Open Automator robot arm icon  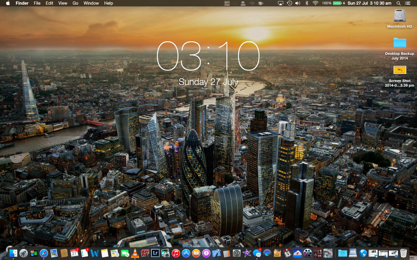[x=287, y=253]
